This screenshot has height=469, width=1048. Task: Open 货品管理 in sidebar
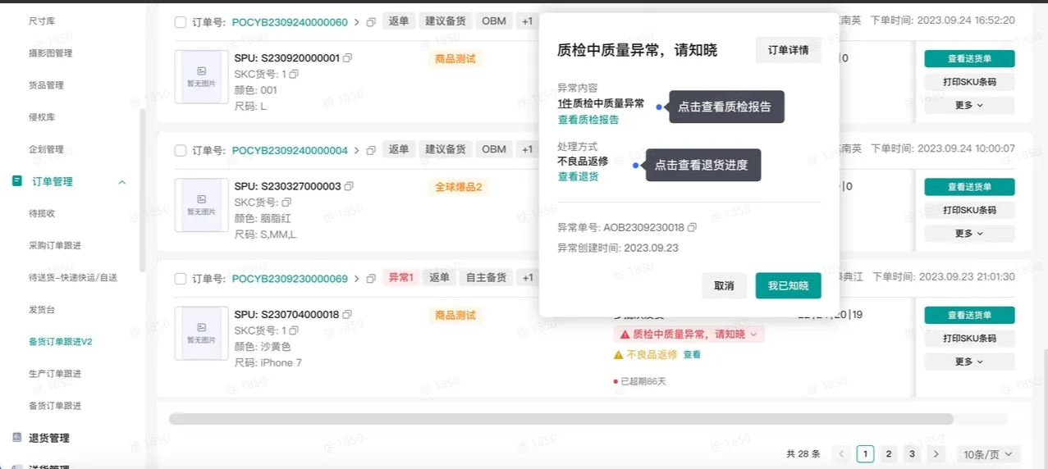coord(46,85)
